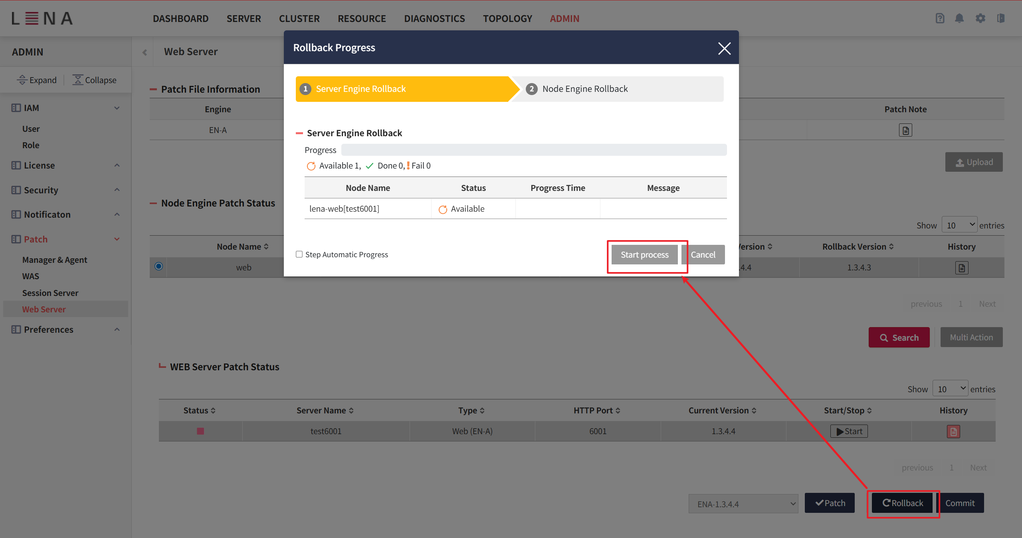Click the Multi Action button

tap(971, 337)
